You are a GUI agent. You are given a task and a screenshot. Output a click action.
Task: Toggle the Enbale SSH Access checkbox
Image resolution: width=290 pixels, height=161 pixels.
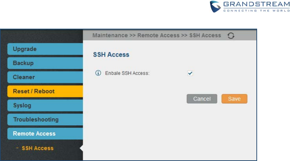click(x=190, y=73)
